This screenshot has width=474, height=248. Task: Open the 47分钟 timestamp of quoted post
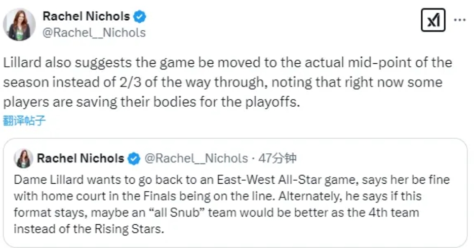coord(277,158)
